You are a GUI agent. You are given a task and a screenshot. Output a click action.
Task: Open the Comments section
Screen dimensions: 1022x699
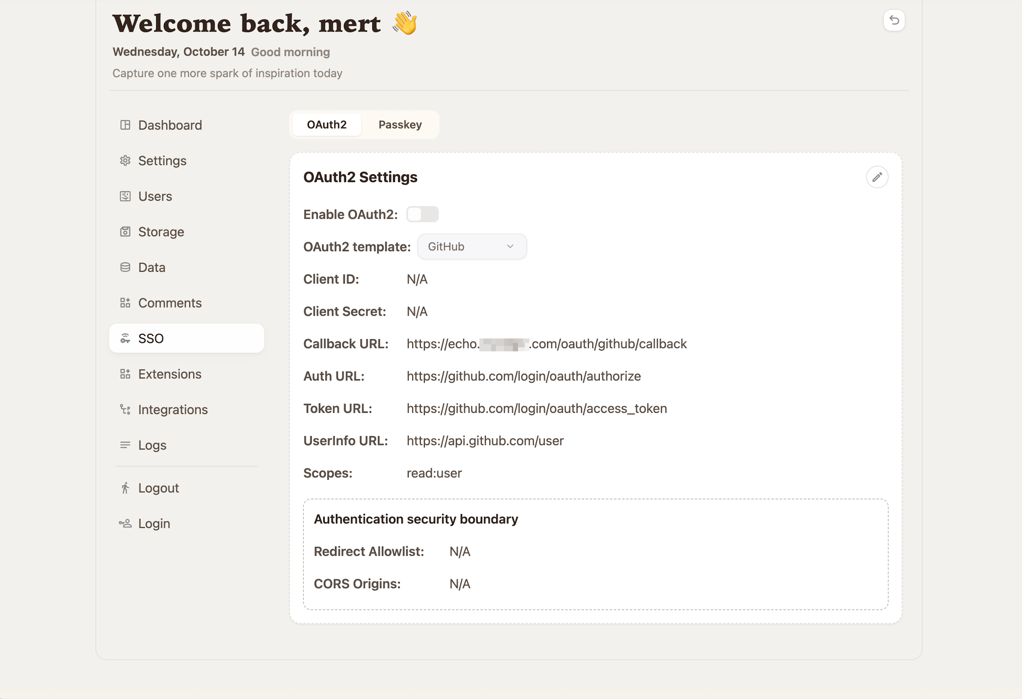pyautogui.click(x=186, y=303)
